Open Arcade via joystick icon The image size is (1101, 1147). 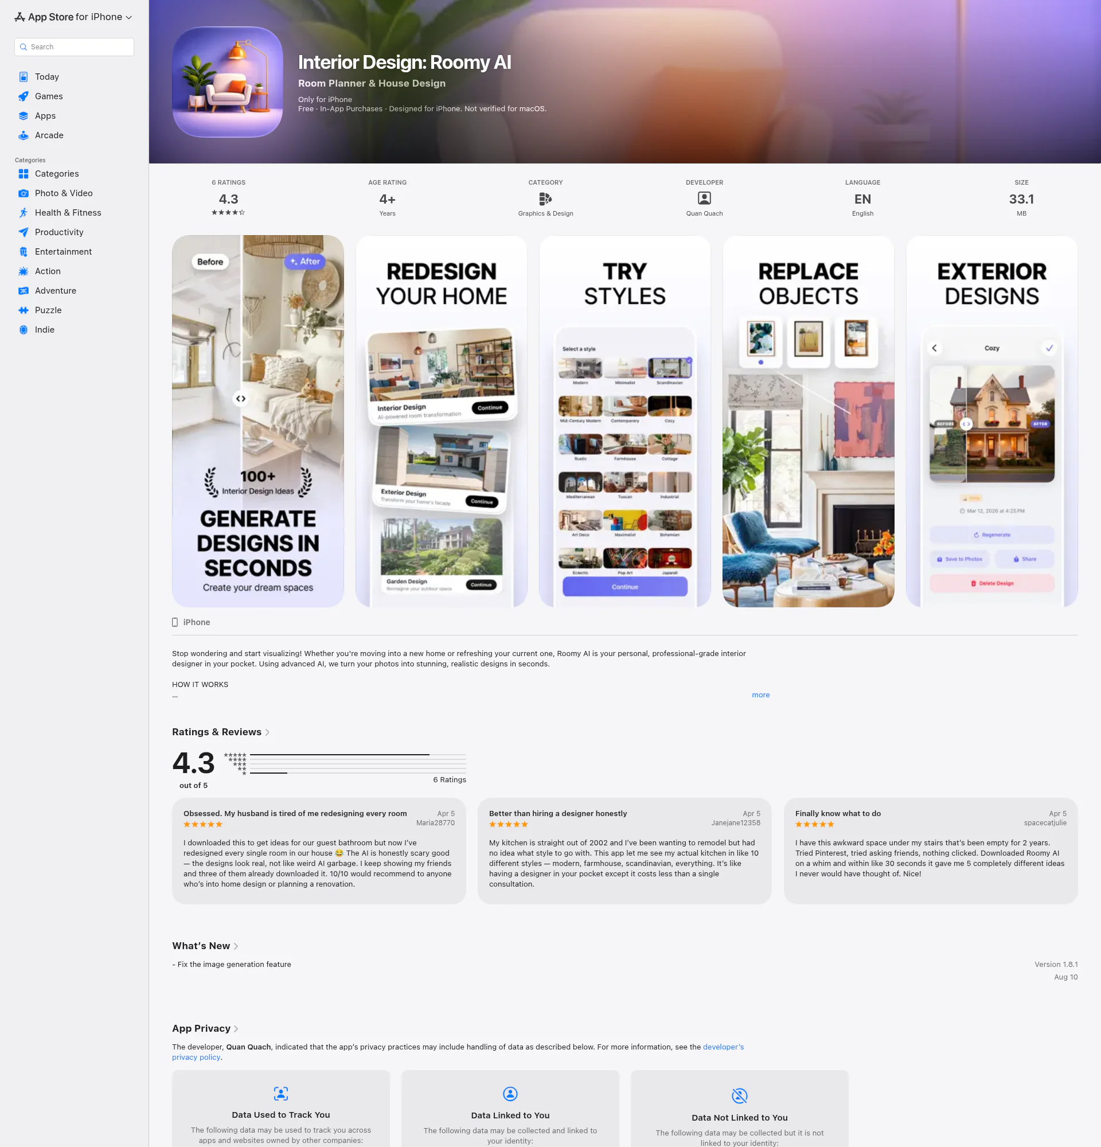(x=24, y=135)
